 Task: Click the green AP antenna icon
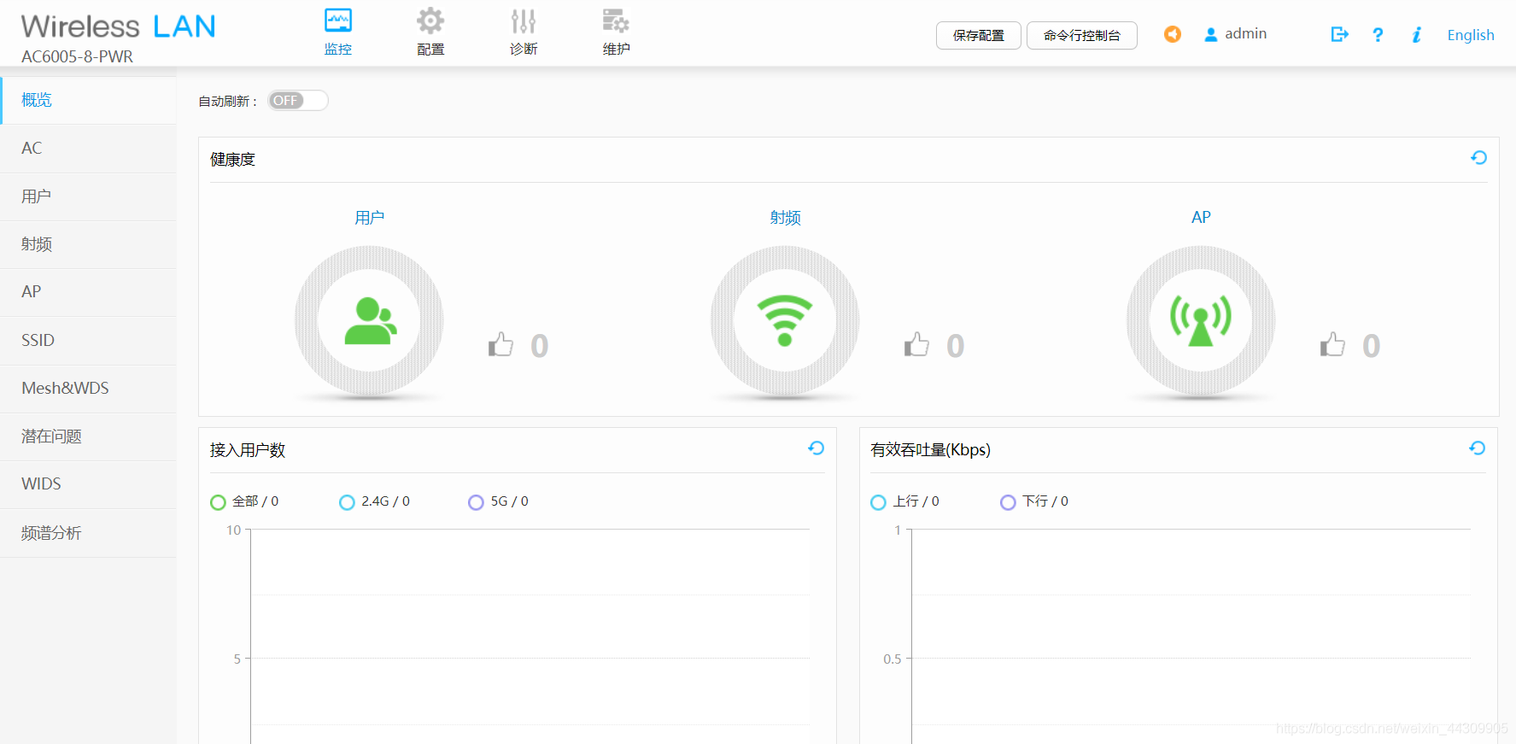coord(1201,320)
